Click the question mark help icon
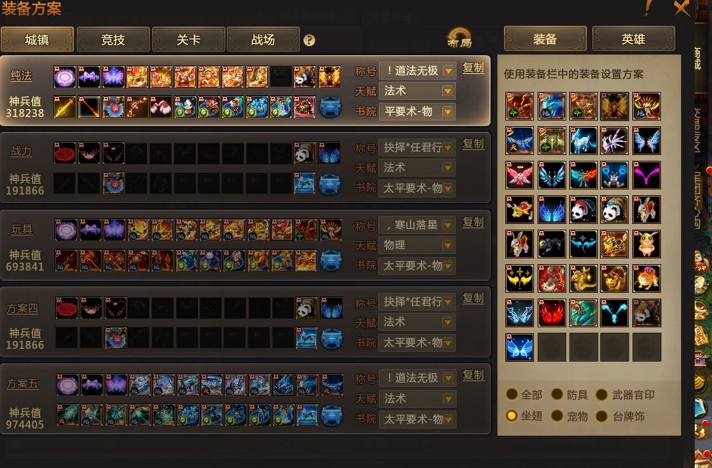Screen dimensions: 712x468 tap(309, 40)
